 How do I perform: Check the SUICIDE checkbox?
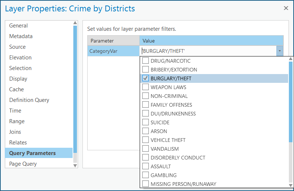click(x=146, y=122)
